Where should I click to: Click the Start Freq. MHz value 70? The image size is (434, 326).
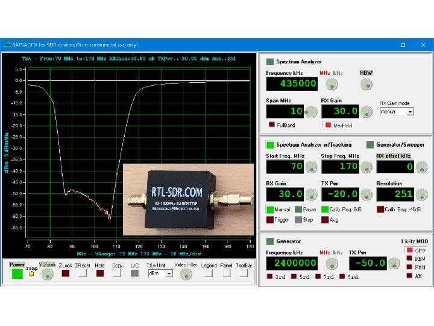(285, 167)
